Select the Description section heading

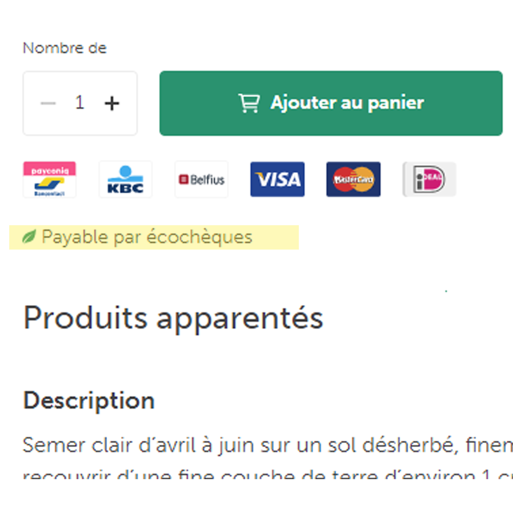pos(88,400)
